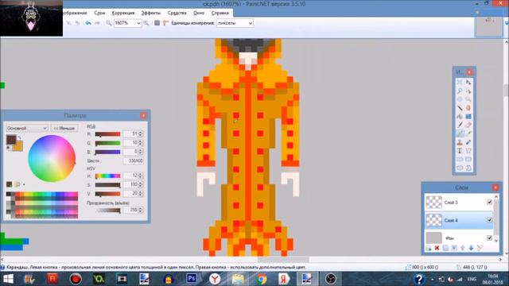Select the Freeform Shape tool
This screenshot has width=509, height=286.
[x=468, y=168]
